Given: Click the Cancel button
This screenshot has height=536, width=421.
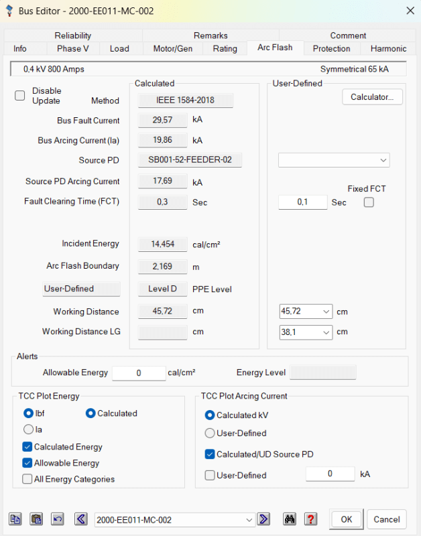Looking at the screenshot, I should point(386,519).
